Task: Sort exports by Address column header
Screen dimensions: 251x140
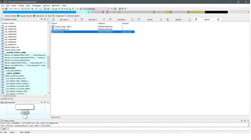Action: point(102,23)
